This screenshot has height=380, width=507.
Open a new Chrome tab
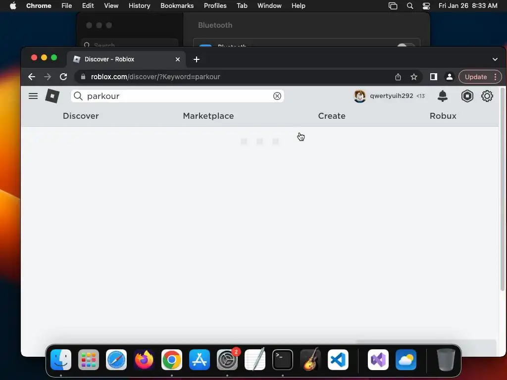pyautogui.click(x=196, y=59)
